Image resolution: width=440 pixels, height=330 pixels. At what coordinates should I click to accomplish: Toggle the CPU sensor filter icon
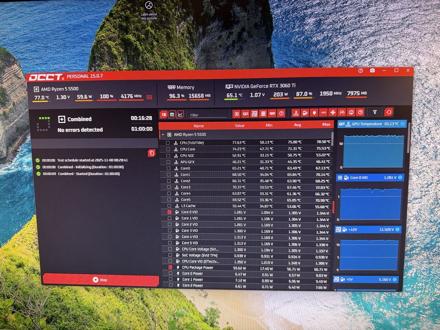click(x=237, y=114)
